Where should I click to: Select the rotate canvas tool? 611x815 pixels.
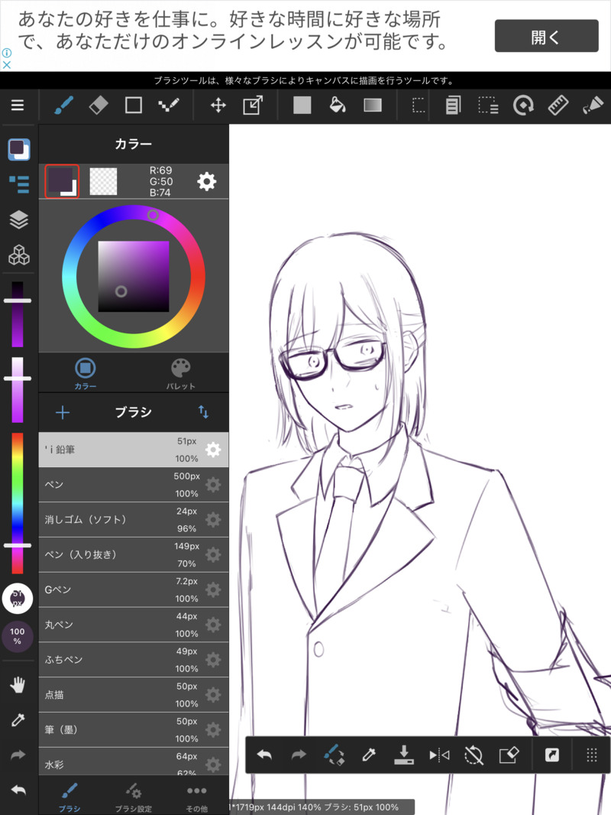523,106
